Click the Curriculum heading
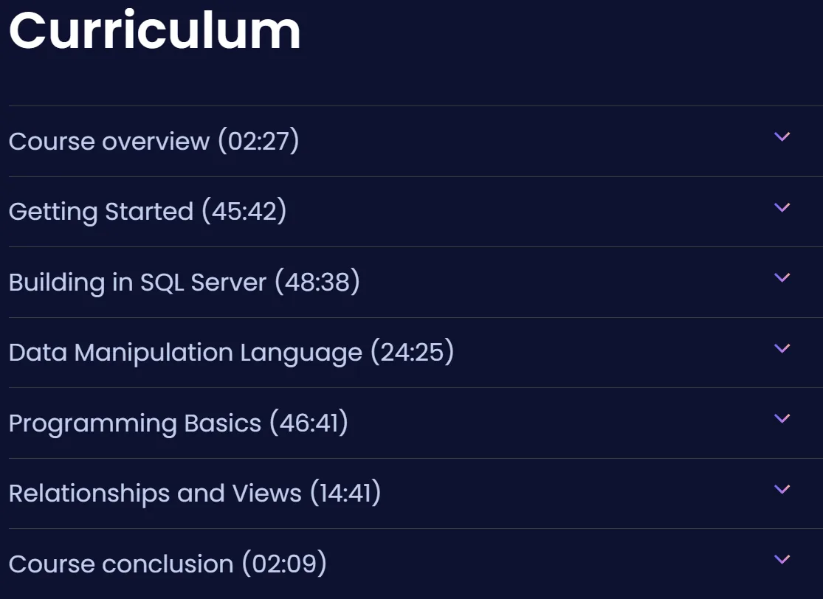Image resolution: width=823 pixels, height=599 pixels. [x=155, y=30]
